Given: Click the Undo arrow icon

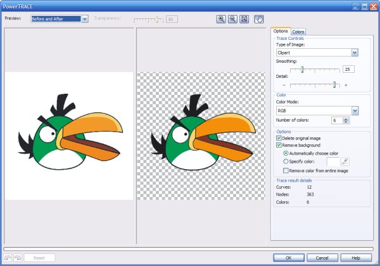Looking at the screenshot, I should point(8,258).
